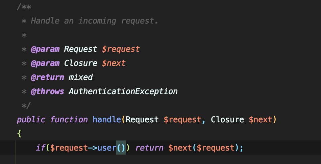Click the Request type hint in the handle signature

142,120
